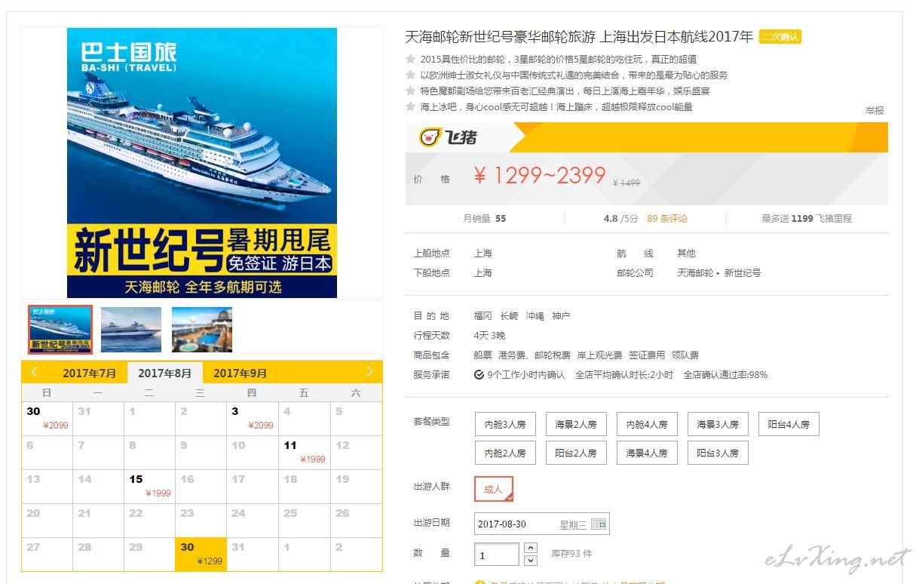The width and height of the screenshot is (919, 584).
Task: Click the product title 天海邮轮新世纪号
Action: (579, 37)
